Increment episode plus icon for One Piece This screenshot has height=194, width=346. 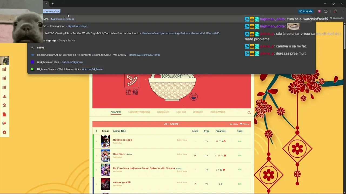[x=225, y=155]
